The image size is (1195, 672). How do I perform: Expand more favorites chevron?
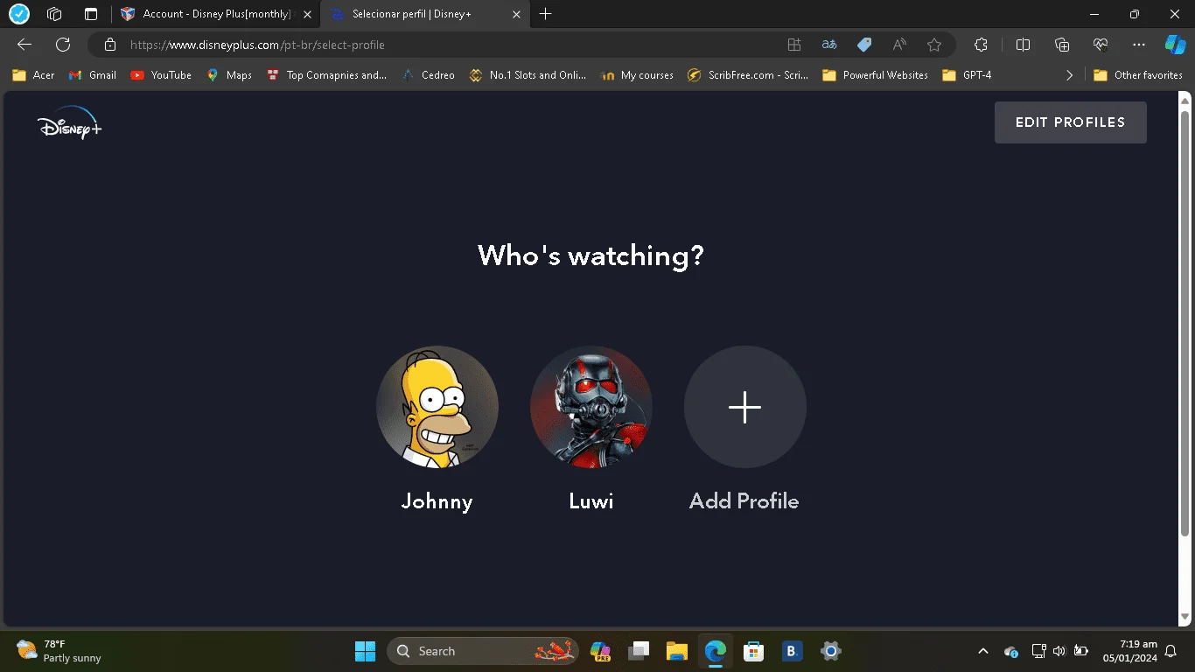[1069, 75]
